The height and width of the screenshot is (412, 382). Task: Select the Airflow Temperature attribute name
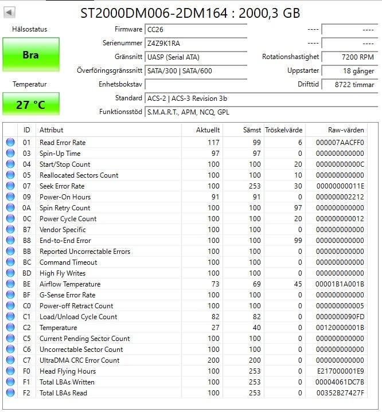pos(70,284)
